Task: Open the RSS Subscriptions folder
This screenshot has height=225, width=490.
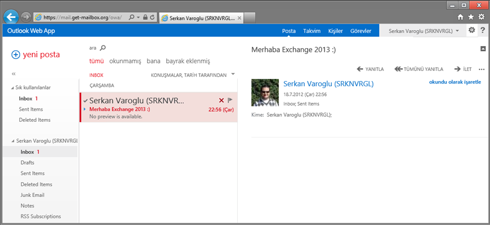Action: 41,216
